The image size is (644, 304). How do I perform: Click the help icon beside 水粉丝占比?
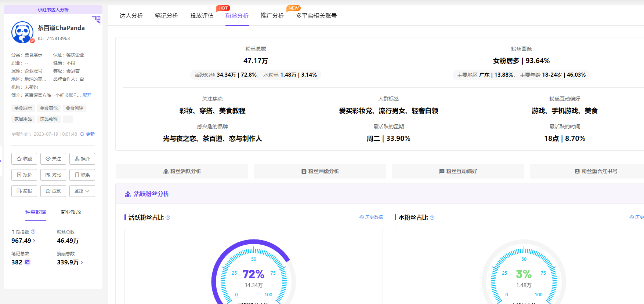(x=432, y=218)
